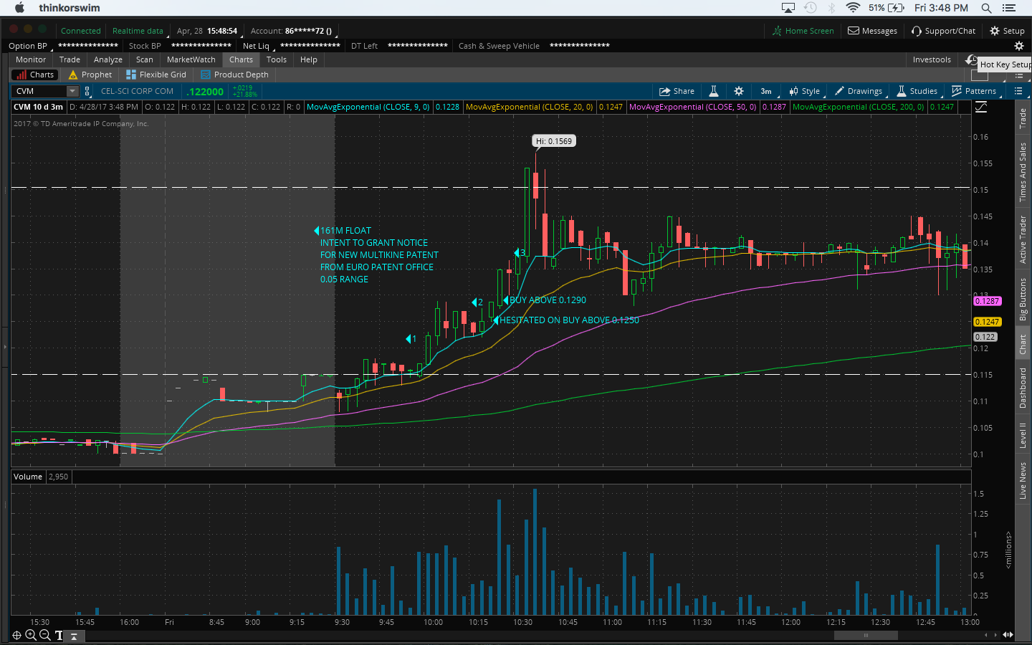Click the symbol entry field showing CVM
Image resolution: width=1032 pixels, height=645 pixels.
point(40,91)
